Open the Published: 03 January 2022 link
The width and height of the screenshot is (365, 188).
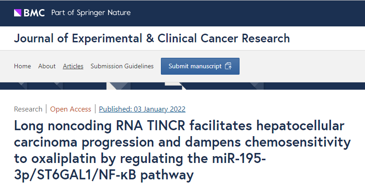(142, 109)
